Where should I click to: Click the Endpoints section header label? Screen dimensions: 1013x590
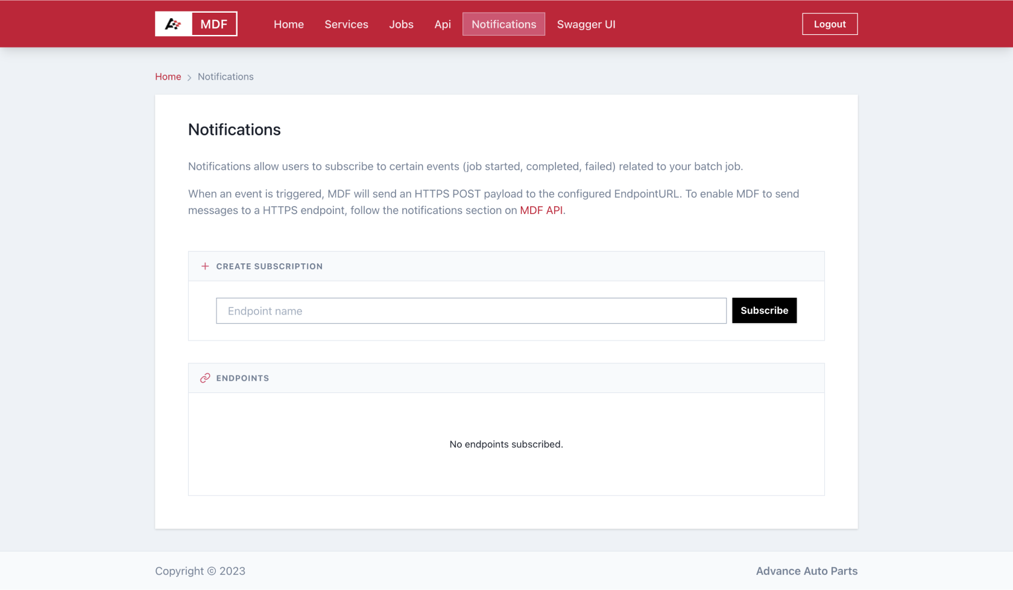(x=242, y=378)
